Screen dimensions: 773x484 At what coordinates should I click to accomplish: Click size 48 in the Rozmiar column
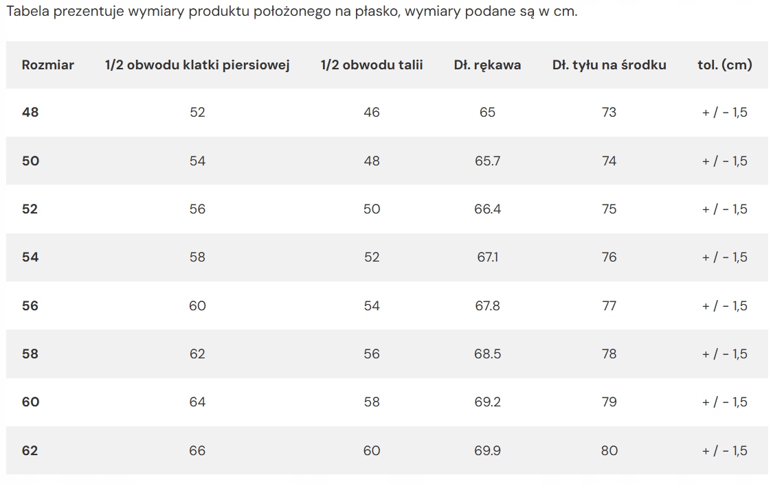[x=30, y=113]
